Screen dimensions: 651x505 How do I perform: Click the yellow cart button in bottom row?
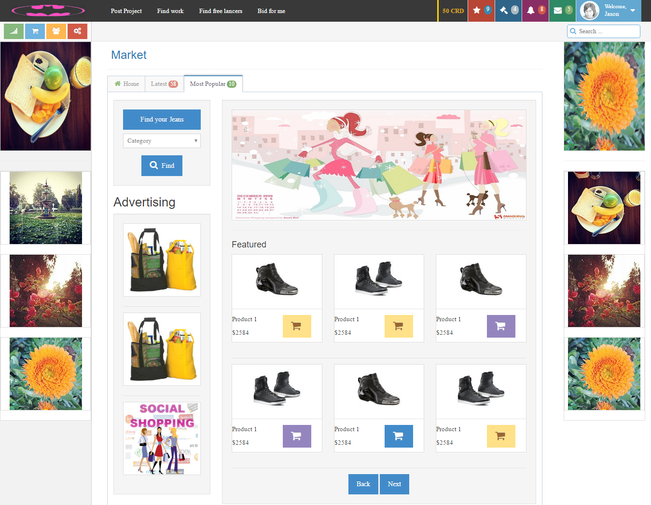(501, 436)
